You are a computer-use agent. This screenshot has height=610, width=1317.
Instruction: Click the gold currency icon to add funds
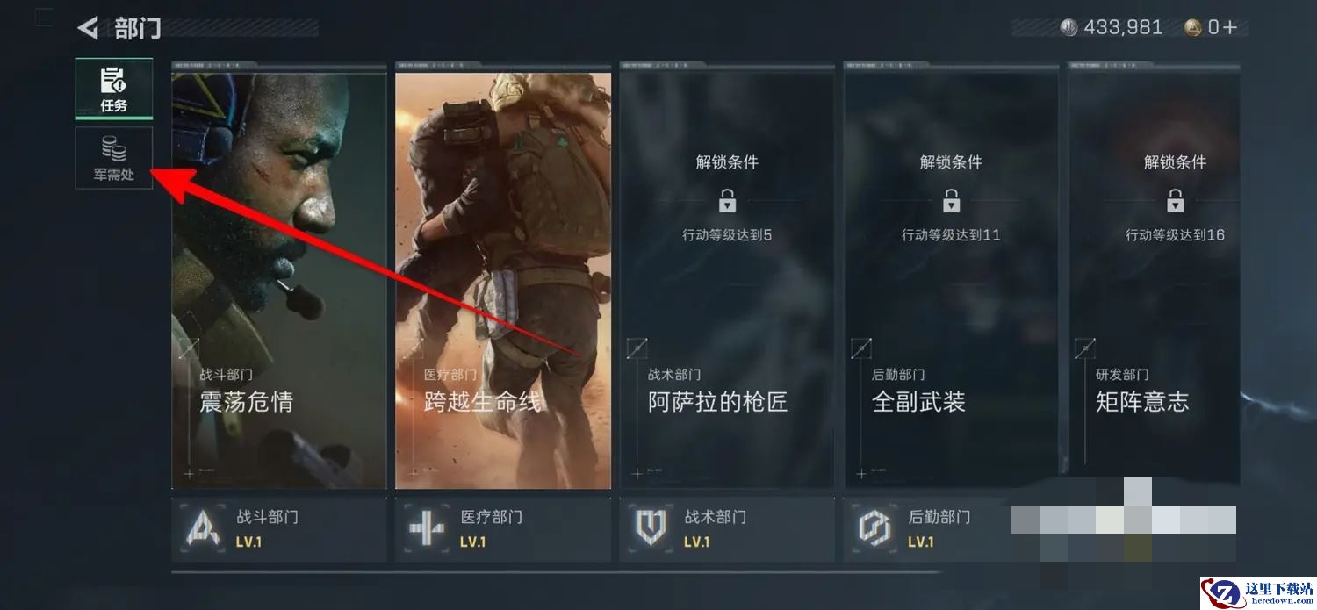click(1192, 27)
